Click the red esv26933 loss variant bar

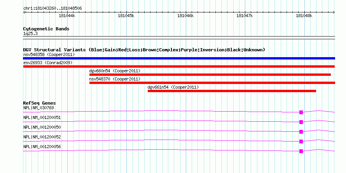(179, 66)
